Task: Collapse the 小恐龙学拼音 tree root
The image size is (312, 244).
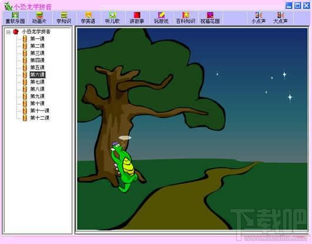Action: pos(8,32)
